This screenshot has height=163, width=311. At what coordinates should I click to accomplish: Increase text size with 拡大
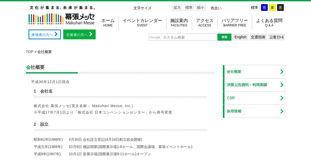point(177,8)
